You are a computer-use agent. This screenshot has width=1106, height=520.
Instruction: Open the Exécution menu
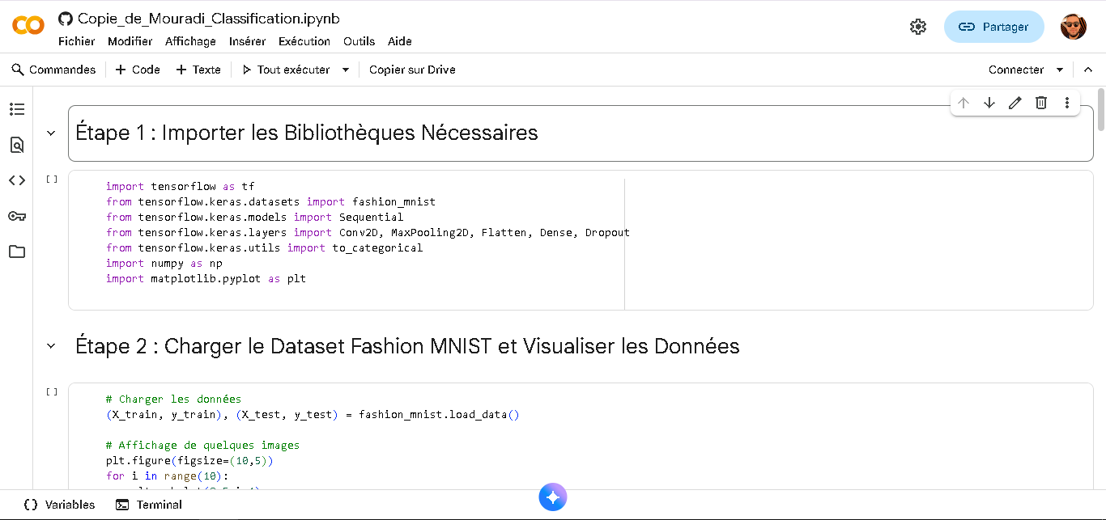pyautogui.click(x=304, y=41)
